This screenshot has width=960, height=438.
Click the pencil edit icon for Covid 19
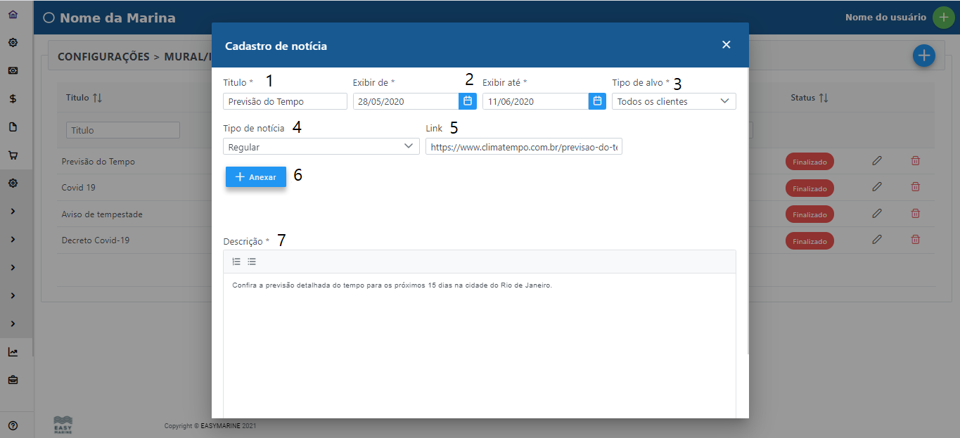coord(876,187)
